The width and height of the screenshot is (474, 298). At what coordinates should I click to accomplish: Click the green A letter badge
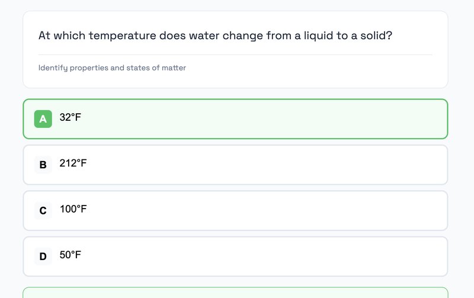[43, 119]
